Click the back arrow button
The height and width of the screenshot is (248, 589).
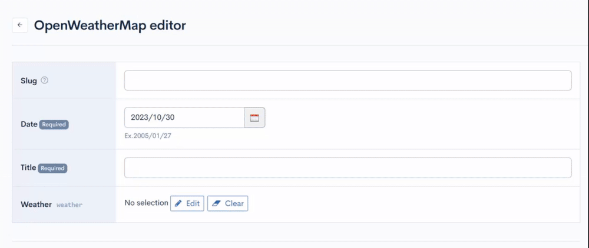click(x=19, y=25)
